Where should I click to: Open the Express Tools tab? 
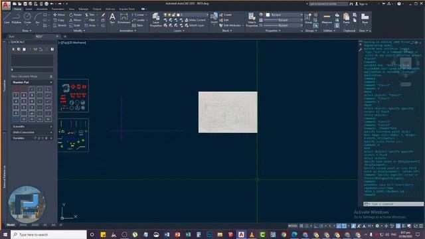[127, 9]
